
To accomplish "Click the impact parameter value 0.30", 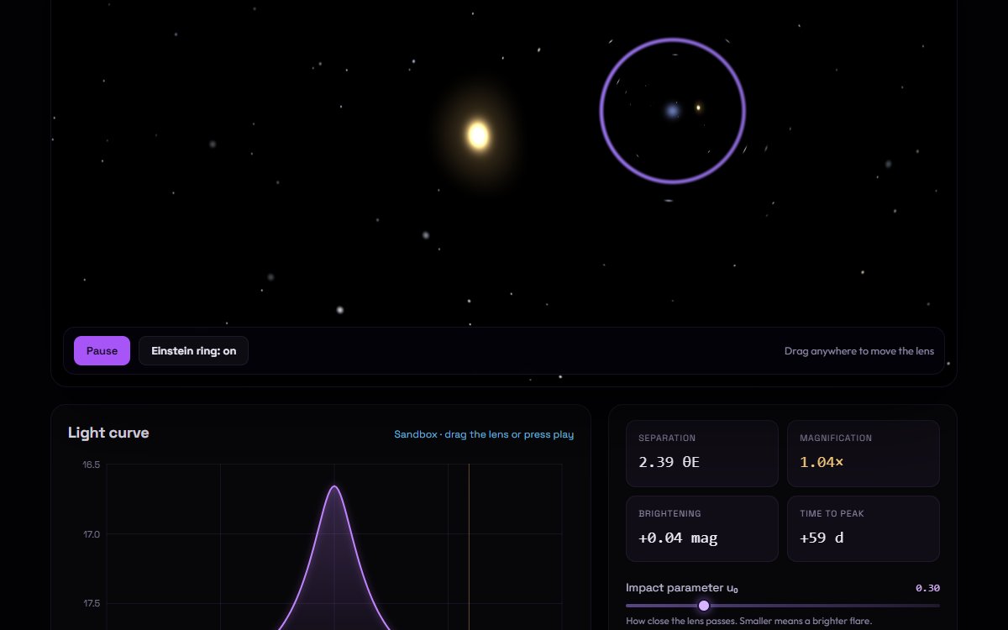I will 927,588.
